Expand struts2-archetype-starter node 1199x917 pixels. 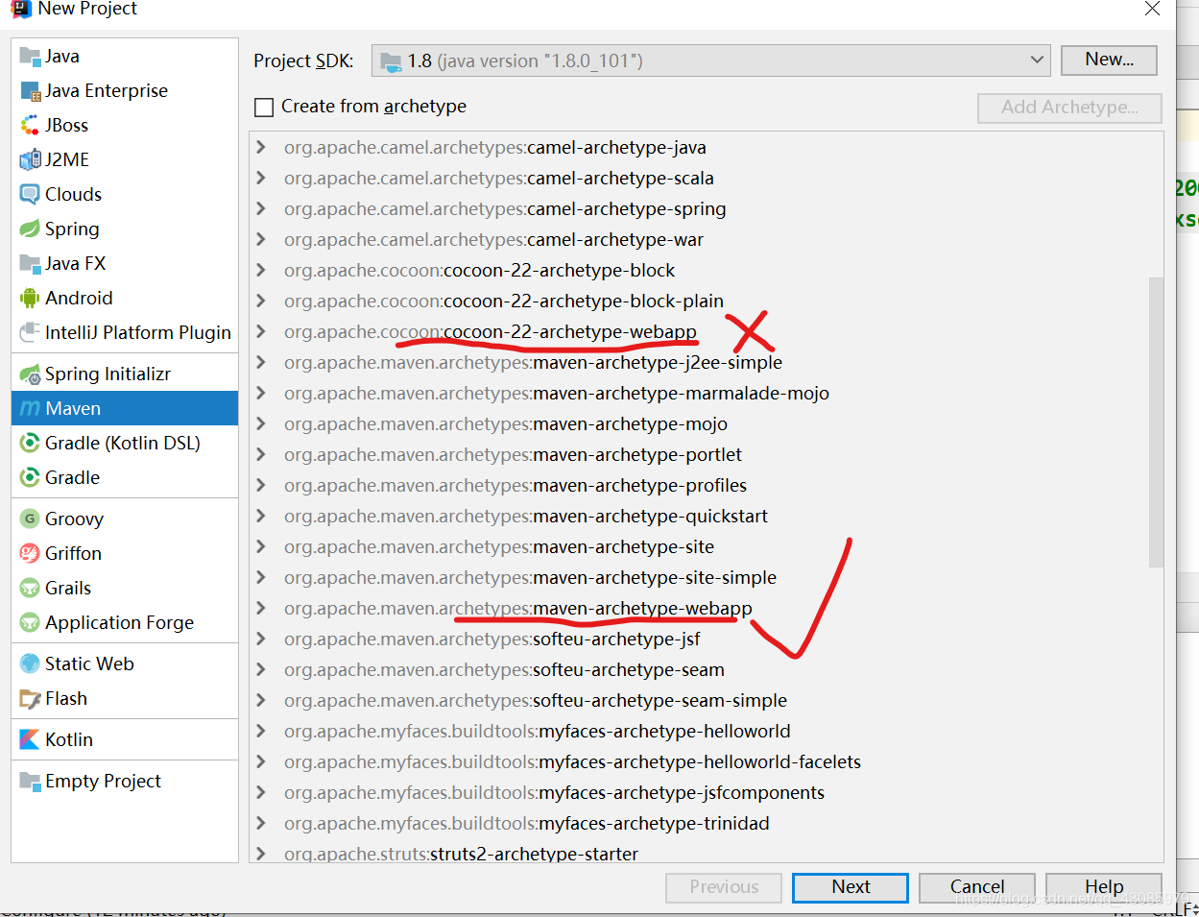click(260, 854)
